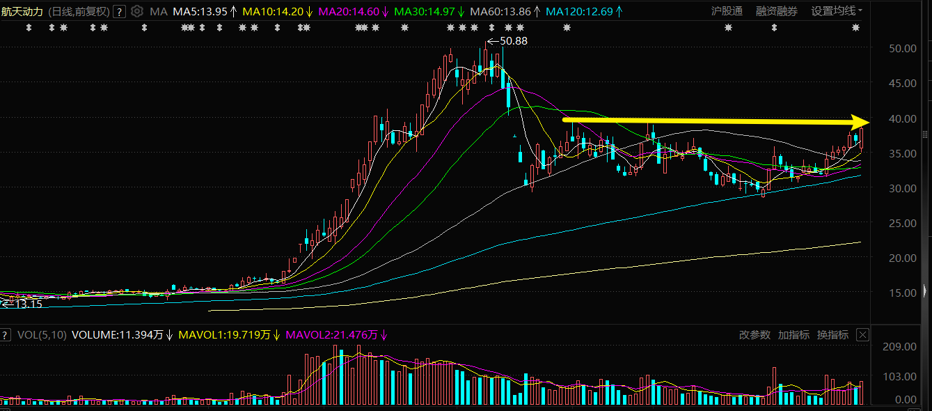Click the 20.00 price axis label
This screenshot has width=932, height=411.
tap(902, 258)
